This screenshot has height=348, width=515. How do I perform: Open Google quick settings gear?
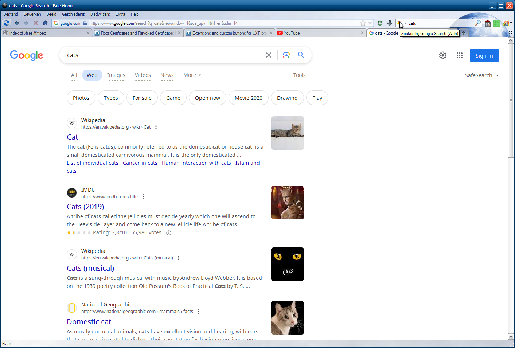[x=443, y=55]
